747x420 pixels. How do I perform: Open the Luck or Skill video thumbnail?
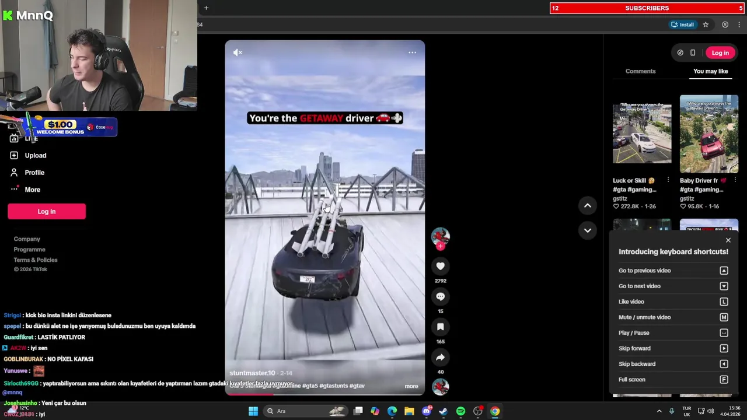642,134
